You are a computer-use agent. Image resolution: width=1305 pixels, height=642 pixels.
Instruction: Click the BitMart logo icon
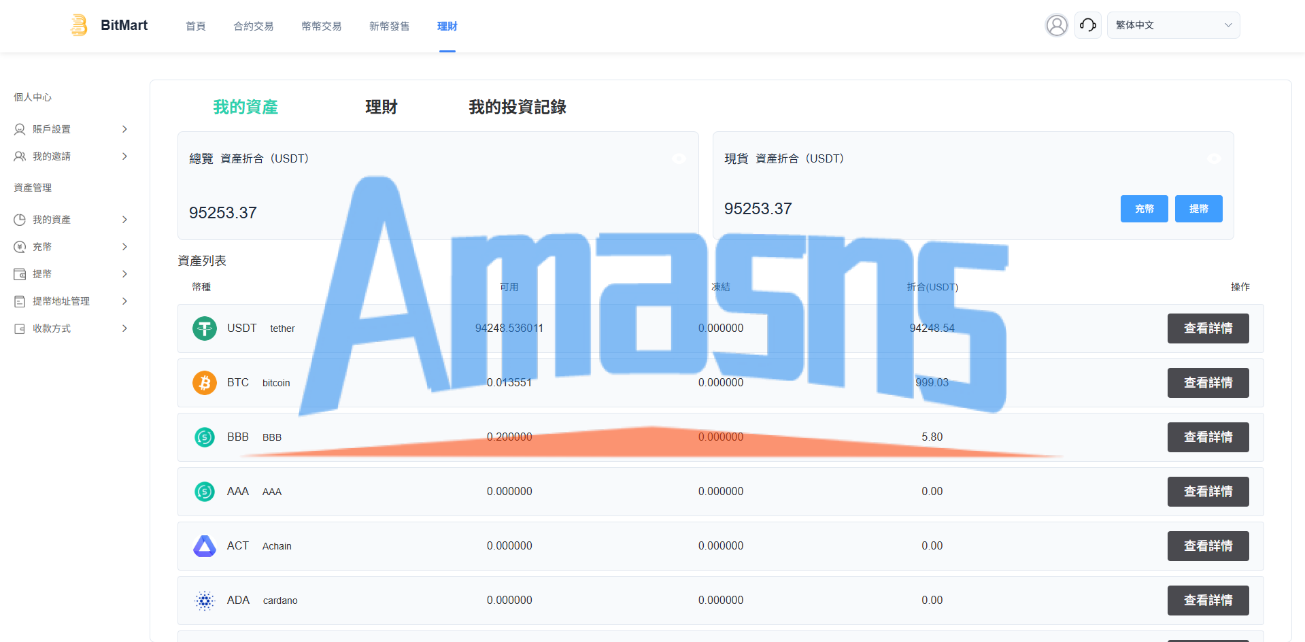coord(80,25)
